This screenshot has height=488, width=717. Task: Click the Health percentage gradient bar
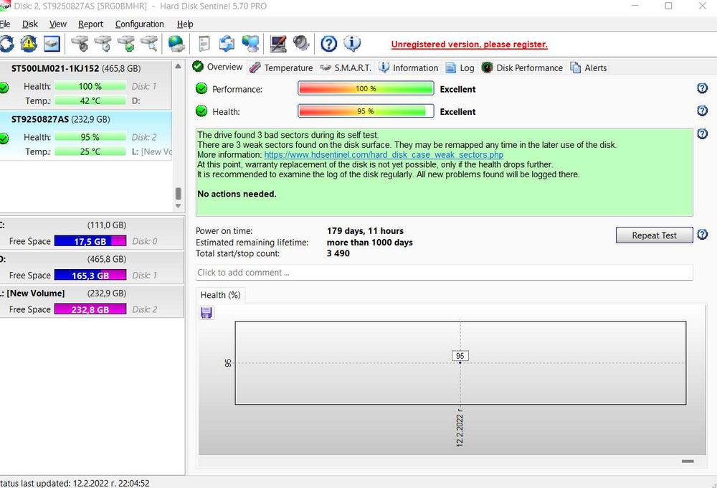[366, 111]
